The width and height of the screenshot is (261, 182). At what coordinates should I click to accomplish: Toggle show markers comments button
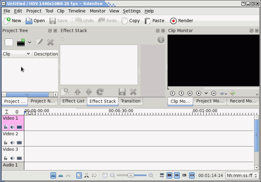(184, 175)
